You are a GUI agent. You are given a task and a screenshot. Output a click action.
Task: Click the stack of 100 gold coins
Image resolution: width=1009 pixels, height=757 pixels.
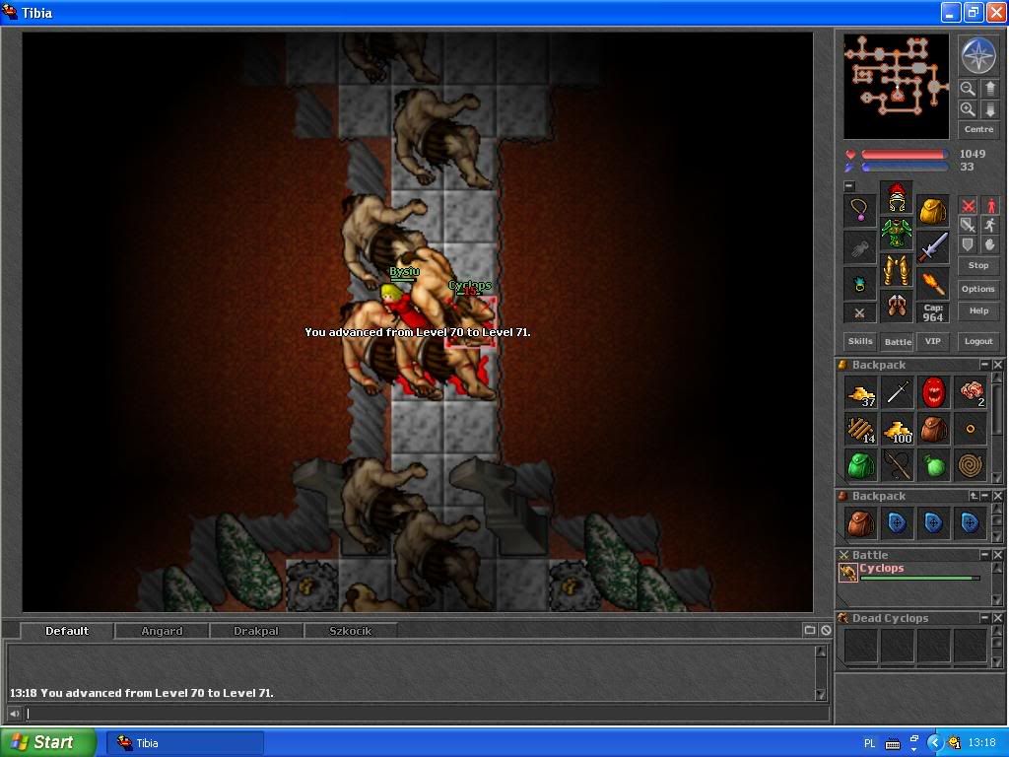[897, 430]
